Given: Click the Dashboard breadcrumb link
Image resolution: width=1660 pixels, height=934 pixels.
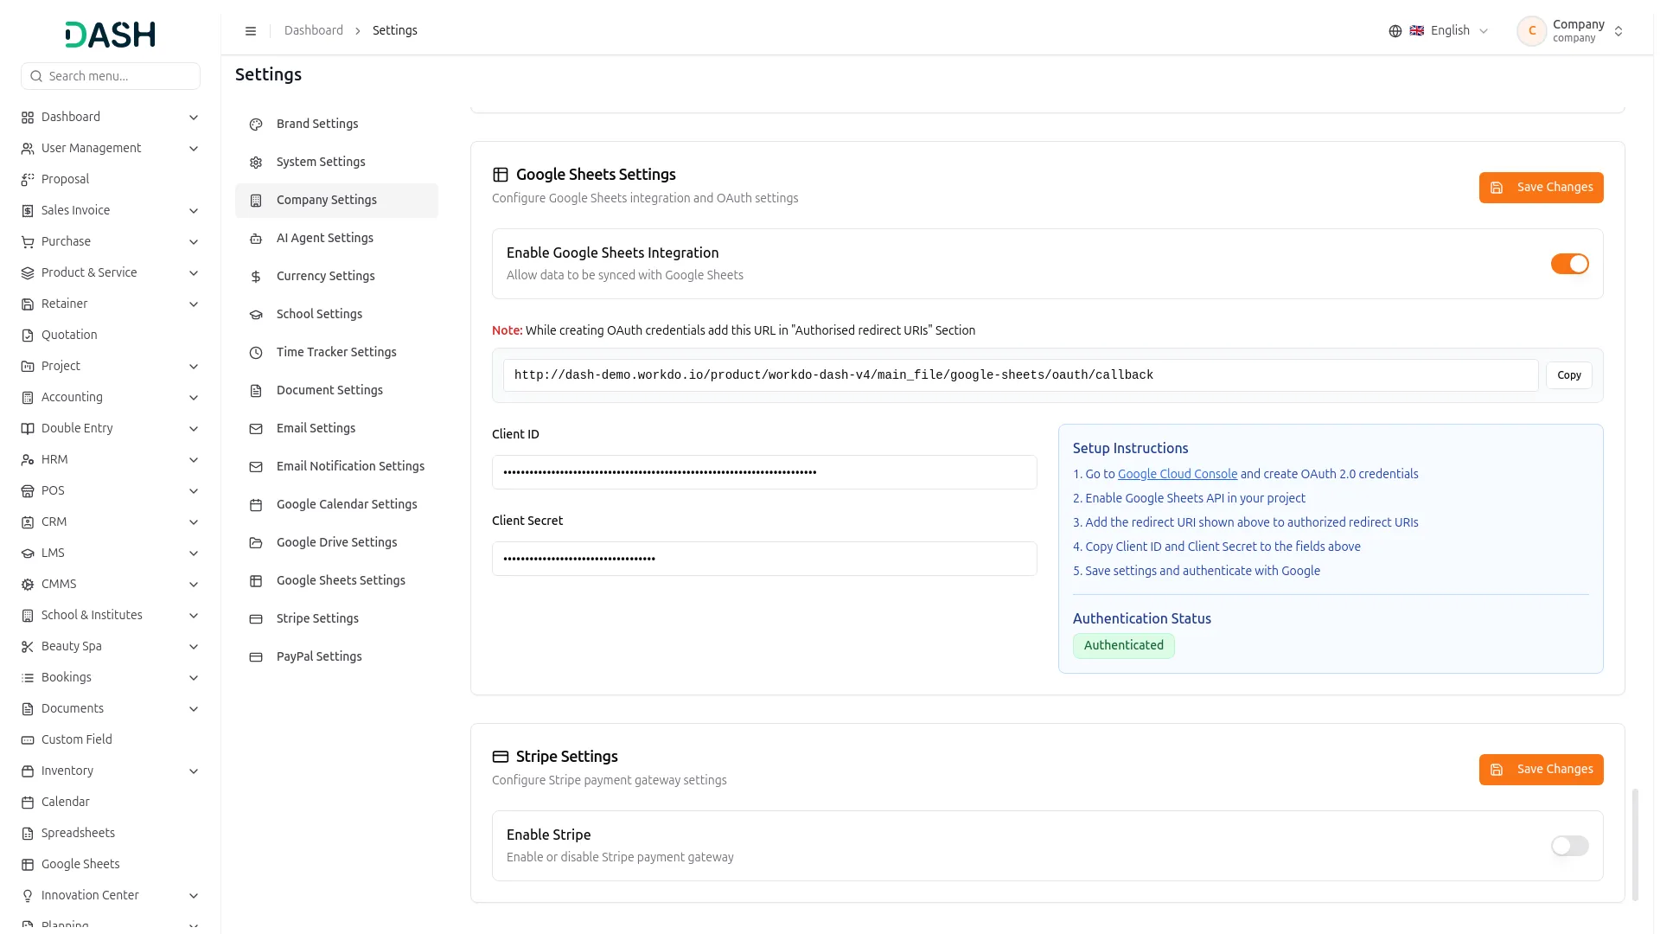Looking at the screenshot, I should tap(313, 31).
